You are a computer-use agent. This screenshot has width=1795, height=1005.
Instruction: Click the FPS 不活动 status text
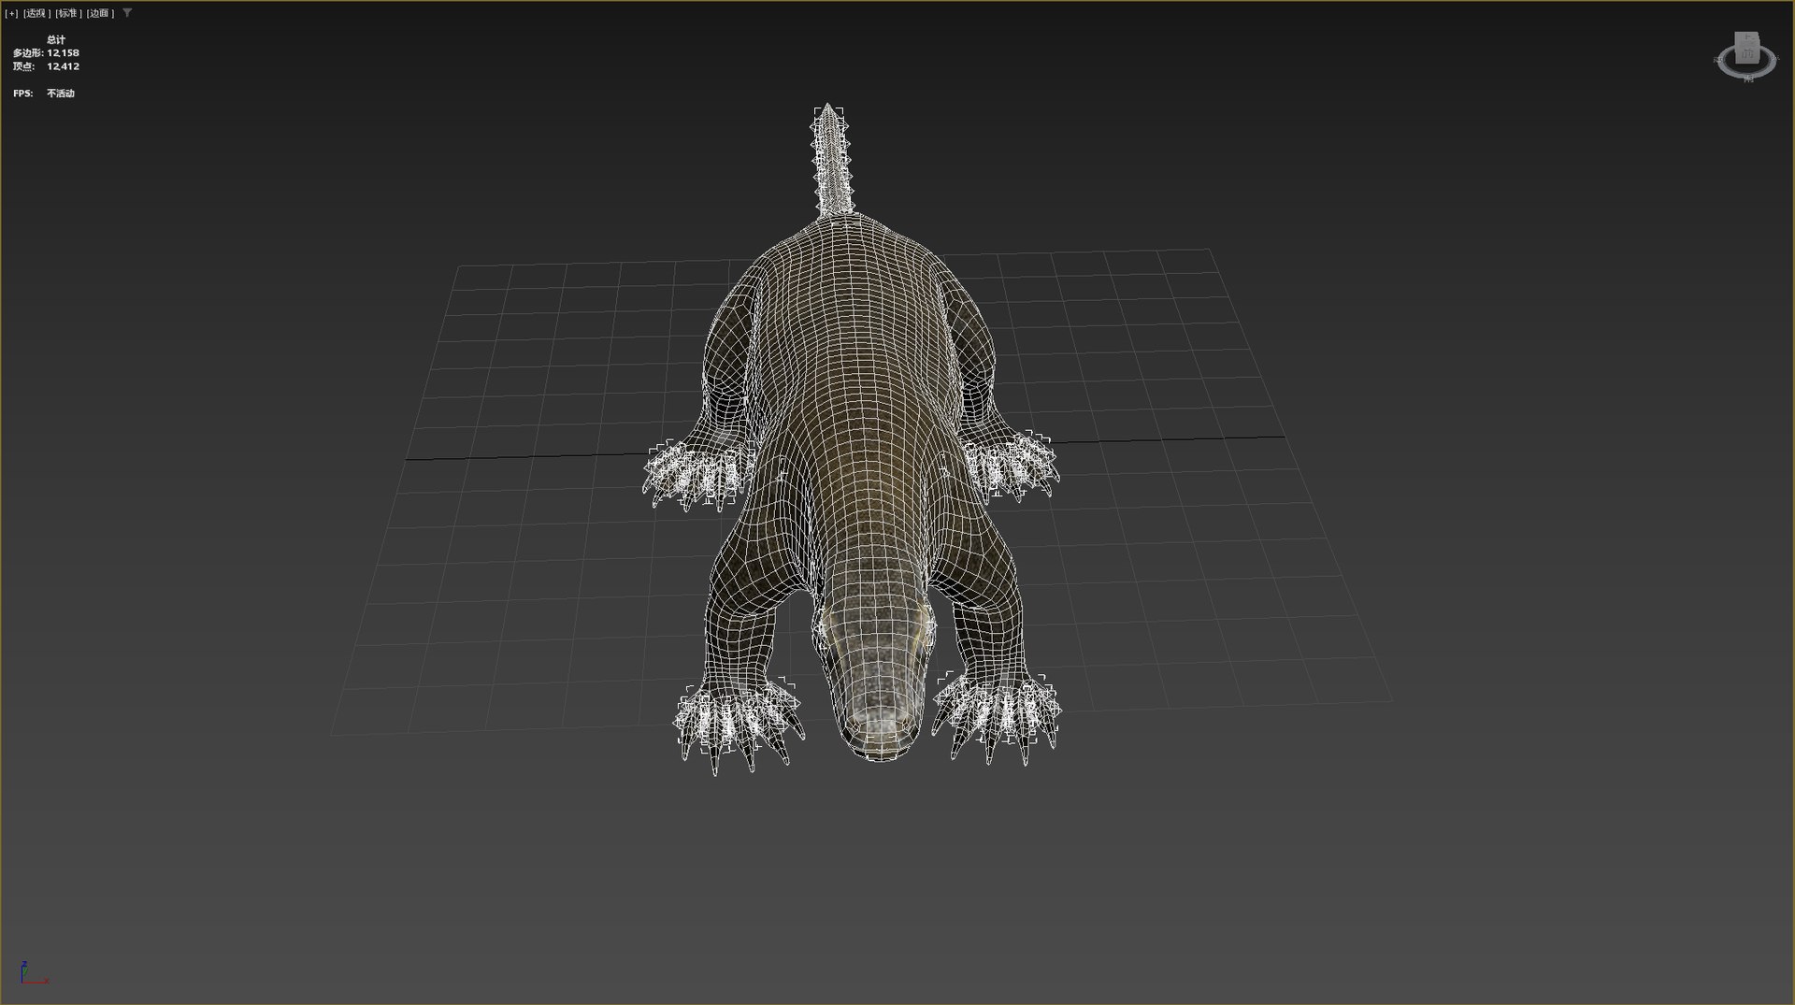(61, 93)
